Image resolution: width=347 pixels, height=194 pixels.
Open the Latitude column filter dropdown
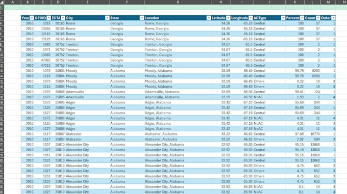(228, 18)
